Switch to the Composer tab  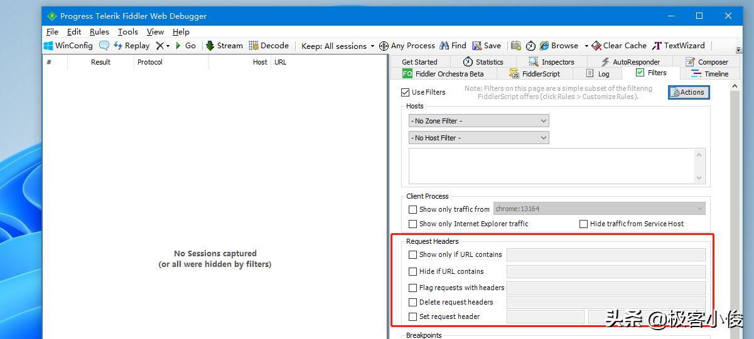pos(706,62)
